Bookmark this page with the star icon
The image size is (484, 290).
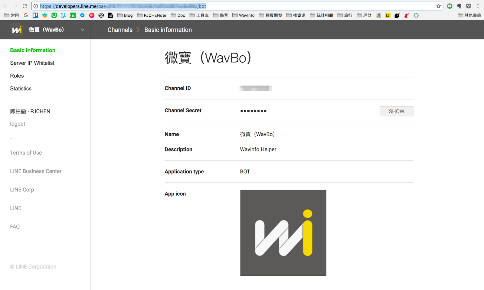point(438,6)
